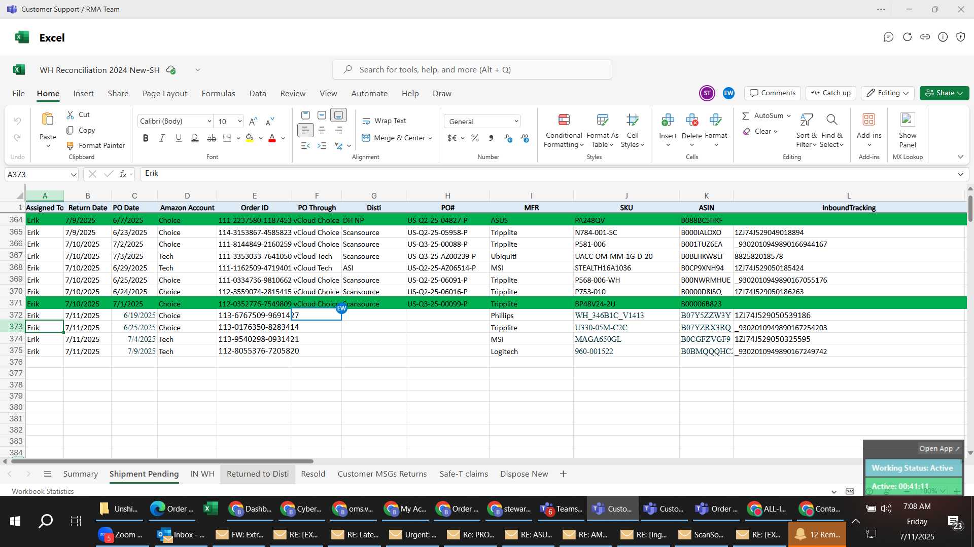Click the Increase Decimal icon
The width and height of the screenshot is (974, 547).
[508, 138]
